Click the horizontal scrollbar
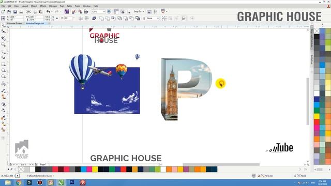 coord(221,164)
